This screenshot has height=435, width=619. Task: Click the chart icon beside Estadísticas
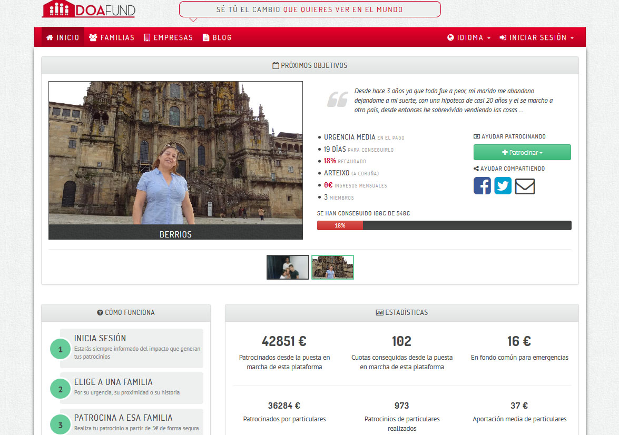[380, 313]
